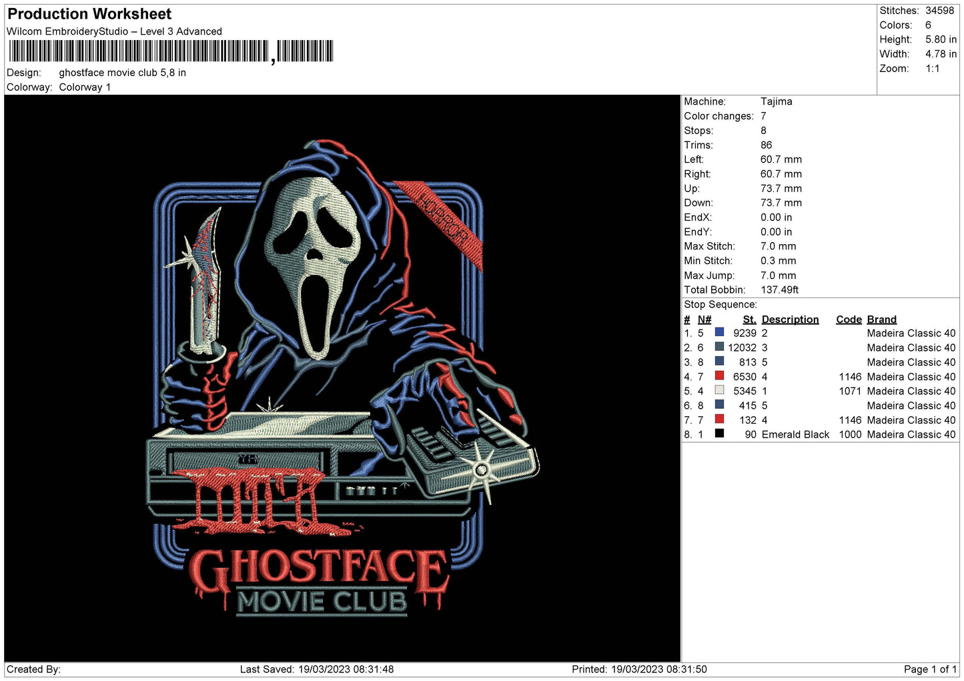Click stitch count '132' in stop 7
Viewport: 964px width, 681px height.
coord(748,420)
